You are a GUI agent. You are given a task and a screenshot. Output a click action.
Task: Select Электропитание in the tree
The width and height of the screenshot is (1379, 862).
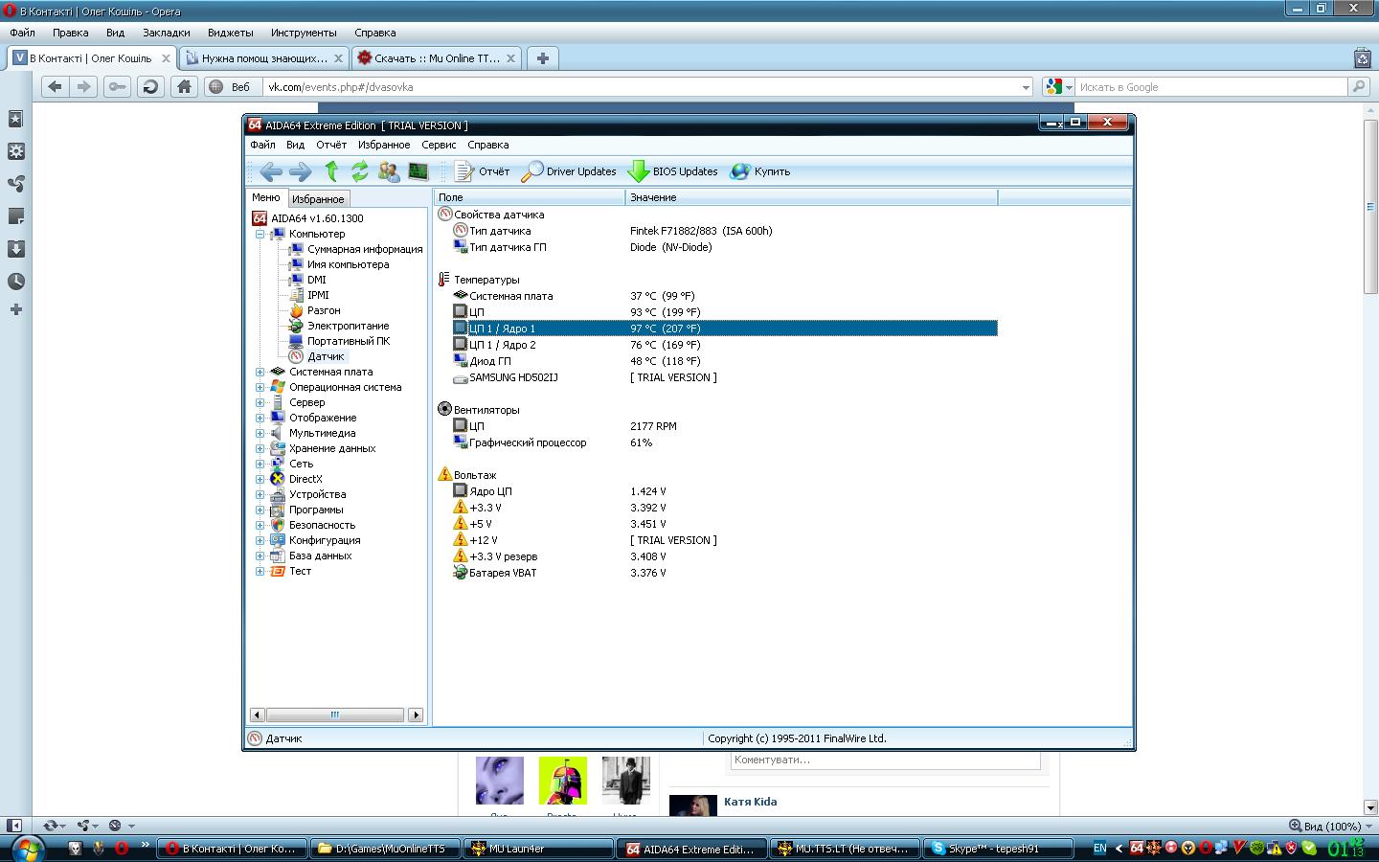tap(348, 326)
